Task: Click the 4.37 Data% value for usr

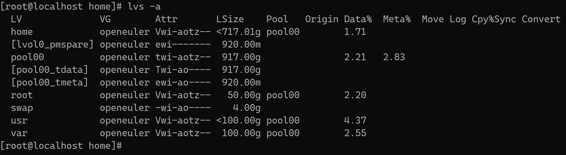Action: [x=355, y=120]
